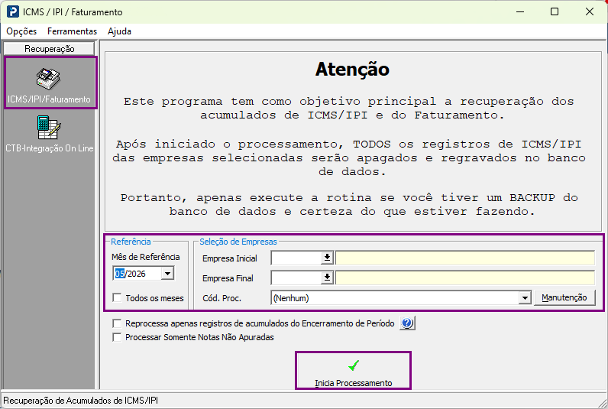Open the Opções menu
Screen dimensions: 608x409
21,31
